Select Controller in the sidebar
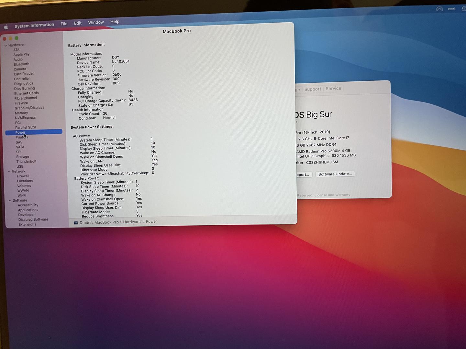466x349 pixels. [x=22, y=79]
